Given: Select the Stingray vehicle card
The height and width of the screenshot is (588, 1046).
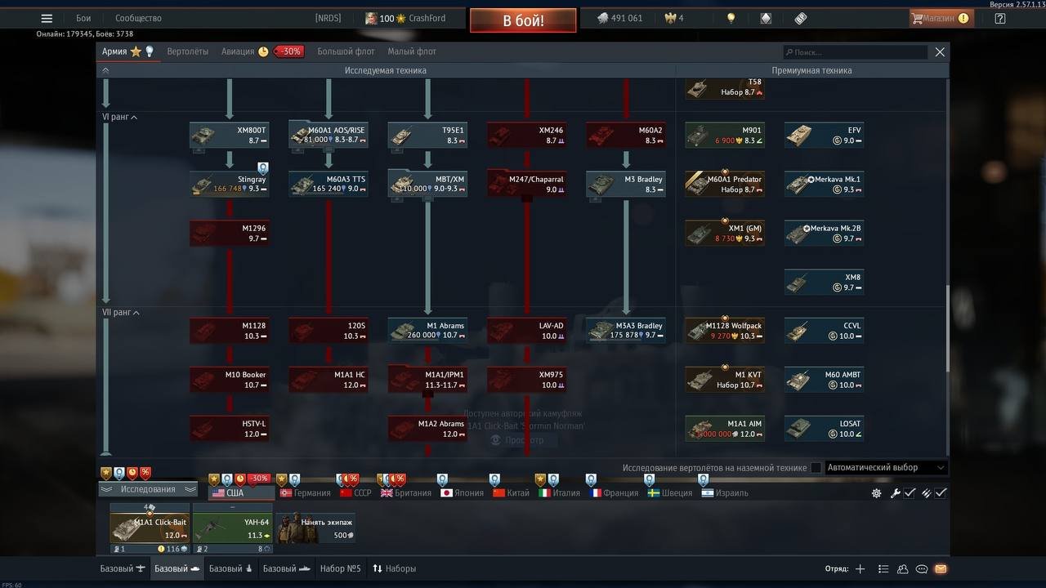Looking at the screenshot, I should coord(230,184).
